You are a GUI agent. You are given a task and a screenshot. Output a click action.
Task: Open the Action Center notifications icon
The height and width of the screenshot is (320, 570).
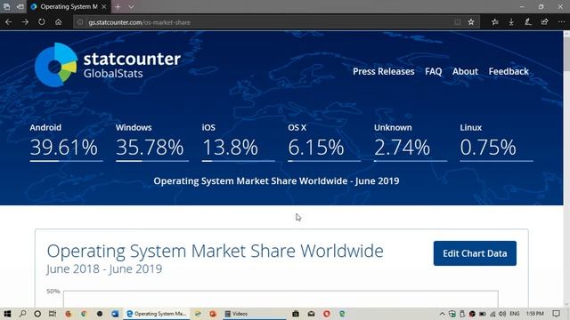[x=556, y=314]
